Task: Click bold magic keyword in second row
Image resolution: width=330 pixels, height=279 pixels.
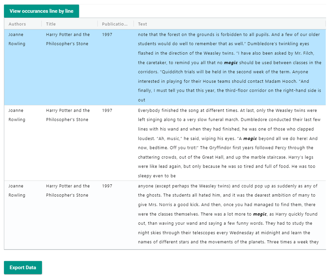Action: (x=251, y=139)
